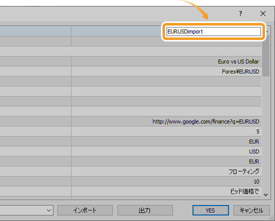This screenshot has width=275, height=221.
Task: Click the google finance URL cell
Action: (x=166, y=121)
